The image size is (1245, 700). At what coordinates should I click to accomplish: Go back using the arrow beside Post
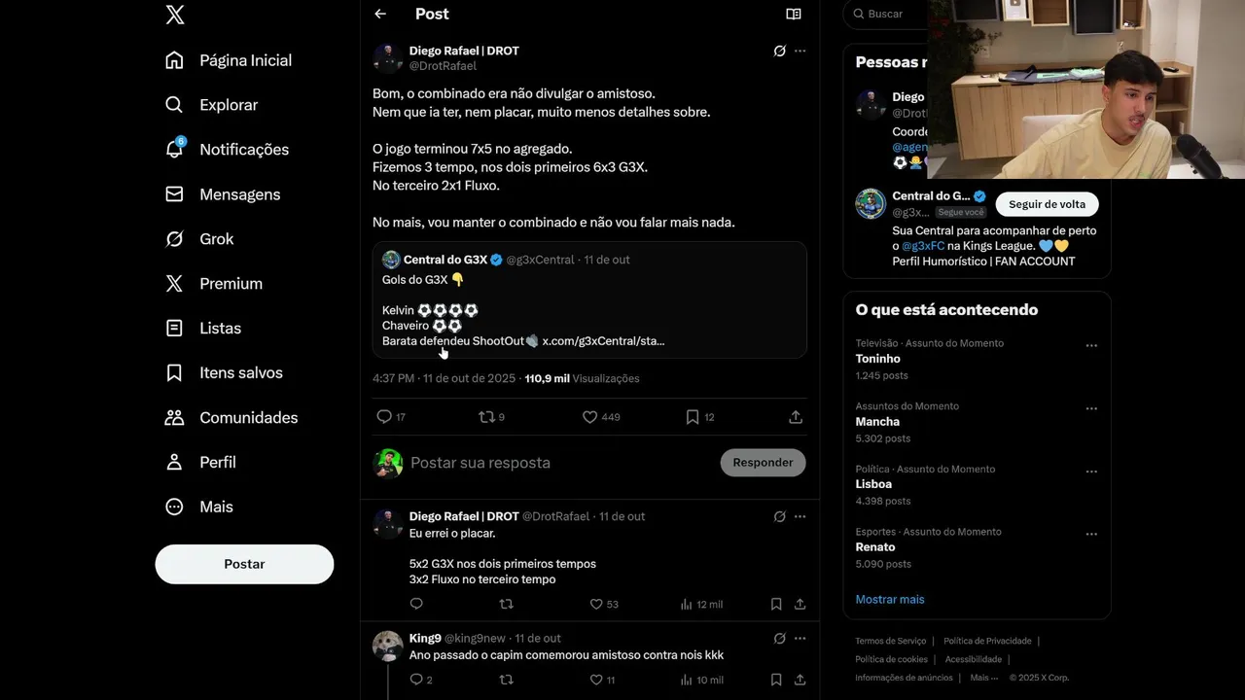pos(380,14)
